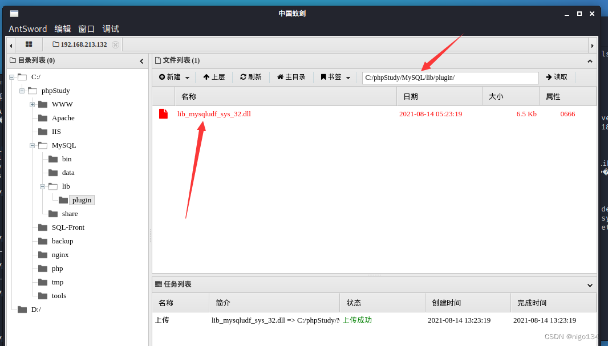
Task: Sort files by the 名称 column
Action: tap(286, 96)
